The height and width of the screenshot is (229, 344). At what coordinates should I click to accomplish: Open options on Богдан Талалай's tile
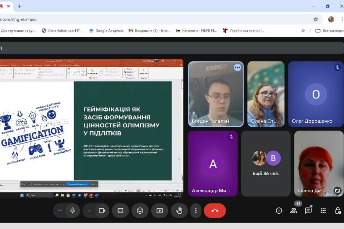(237, 68)
